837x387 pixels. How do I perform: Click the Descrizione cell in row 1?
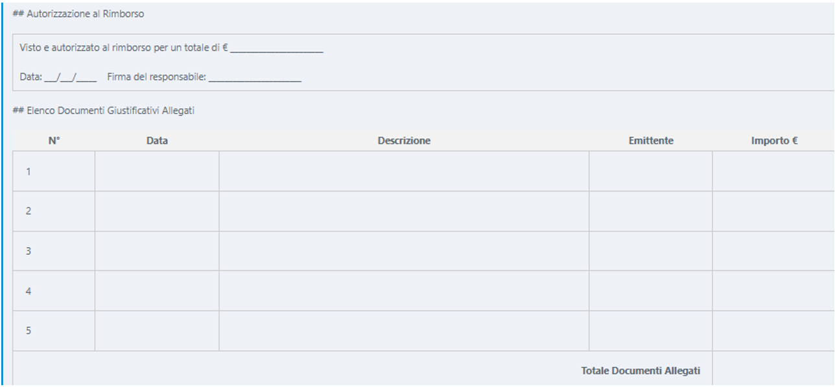[404, 172]
